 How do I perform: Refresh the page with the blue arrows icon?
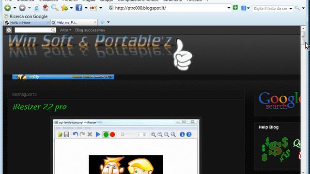[x=37, y=8]
